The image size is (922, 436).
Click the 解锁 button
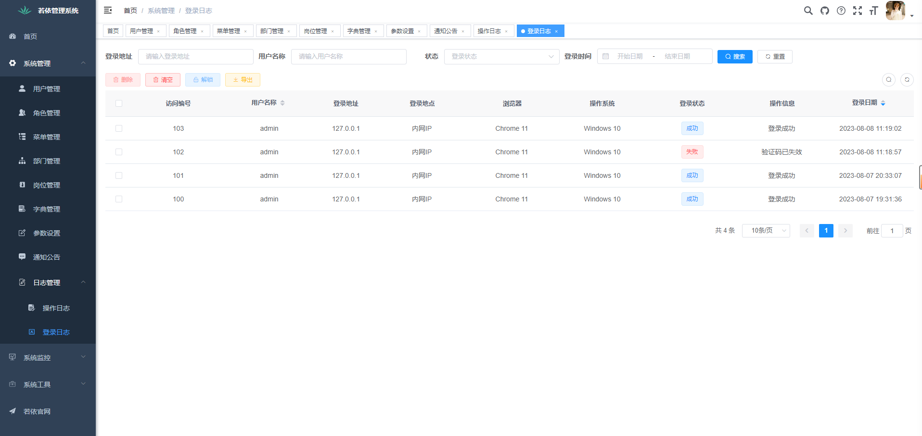click(203, 80)
